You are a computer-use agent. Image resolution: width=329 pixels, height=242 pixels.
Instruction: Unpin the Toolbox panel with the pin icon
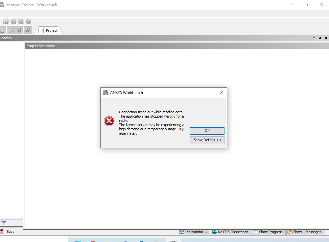[x=319, y=38]
